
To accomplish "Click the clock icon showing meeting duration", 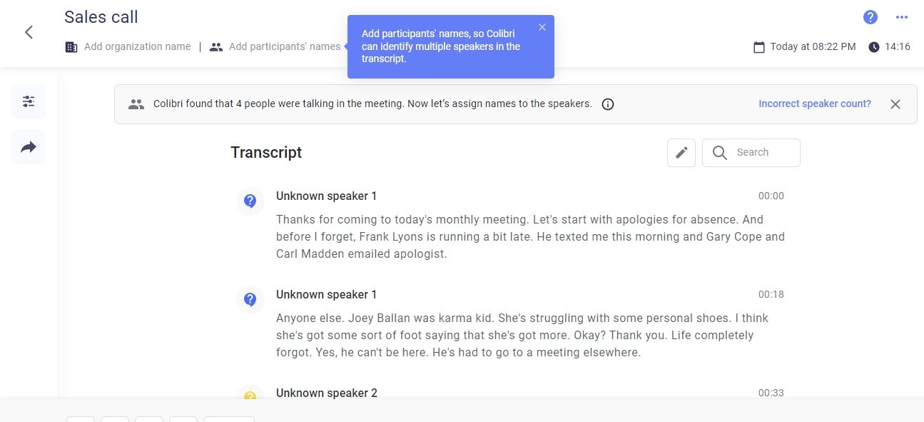I will click(x=874, y=46).
